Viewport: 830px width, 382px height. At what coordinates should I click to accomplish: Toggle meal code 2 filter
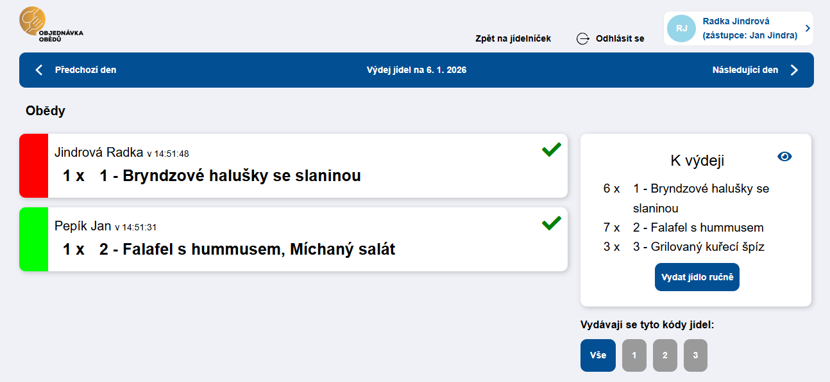665,356
